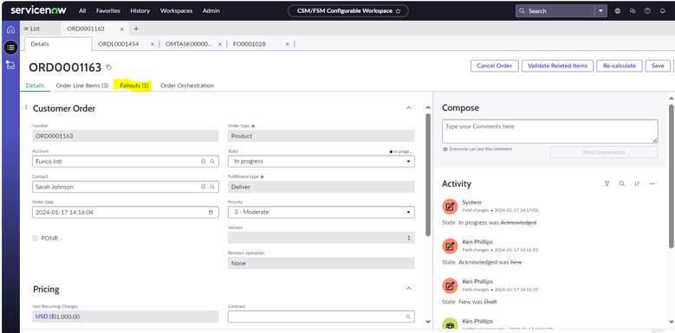Switch to the Fallouts (1) tab
The width and height of the screenshot is (675, 333).
pos(134,86)
